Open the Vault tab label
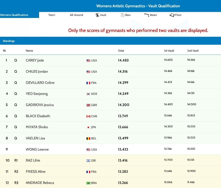This screenshot has height=188, width=221. [x=103, y=15]
